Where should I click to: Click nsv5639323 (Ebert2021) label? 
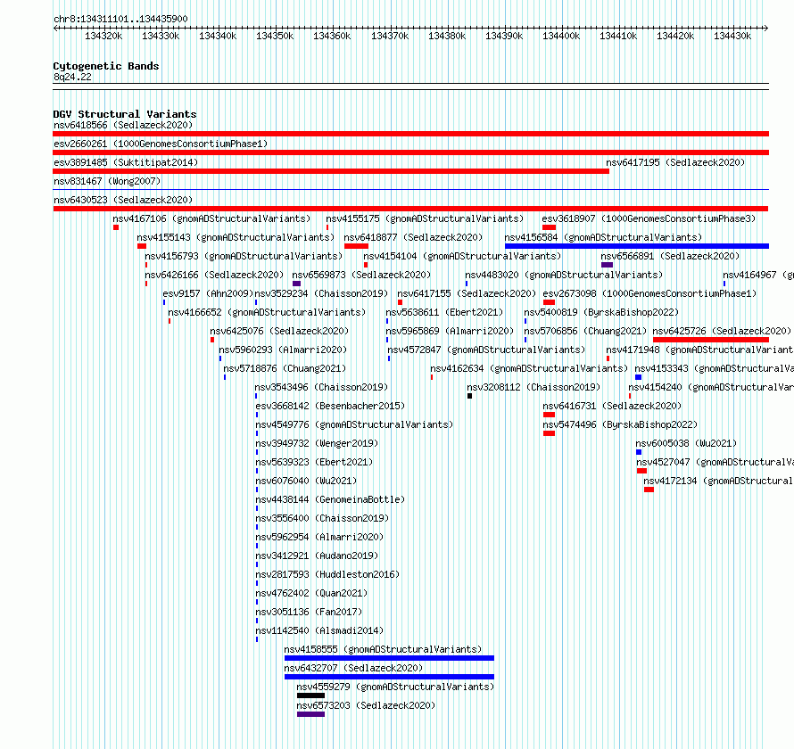314,462
